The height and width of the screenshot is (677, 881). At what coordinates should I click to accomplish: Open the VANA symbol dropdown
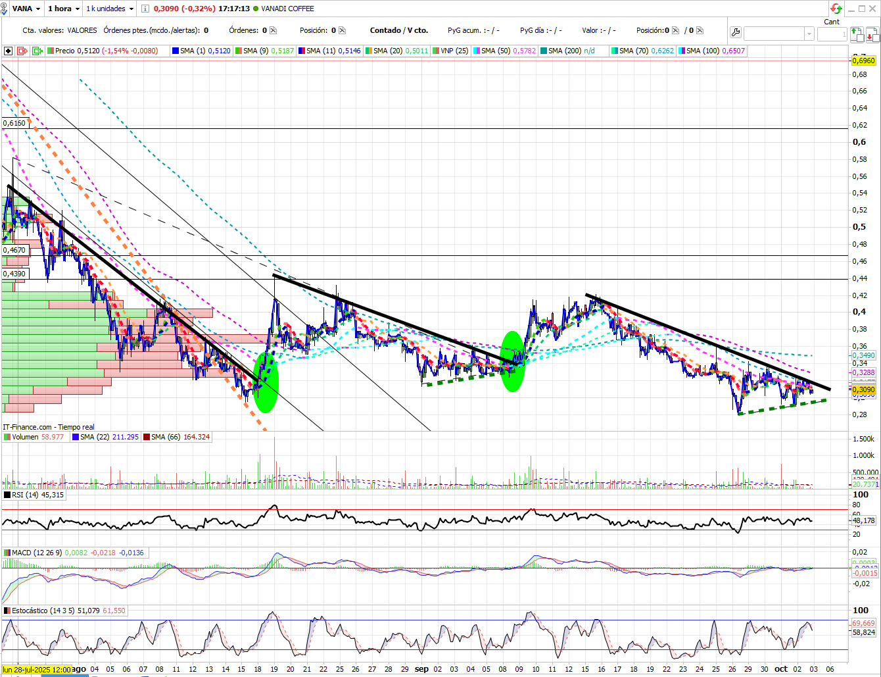[26, 9]
